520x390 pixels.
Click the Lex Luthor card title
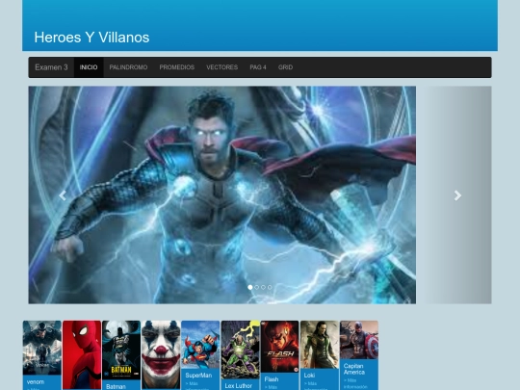tap(239, 386)
